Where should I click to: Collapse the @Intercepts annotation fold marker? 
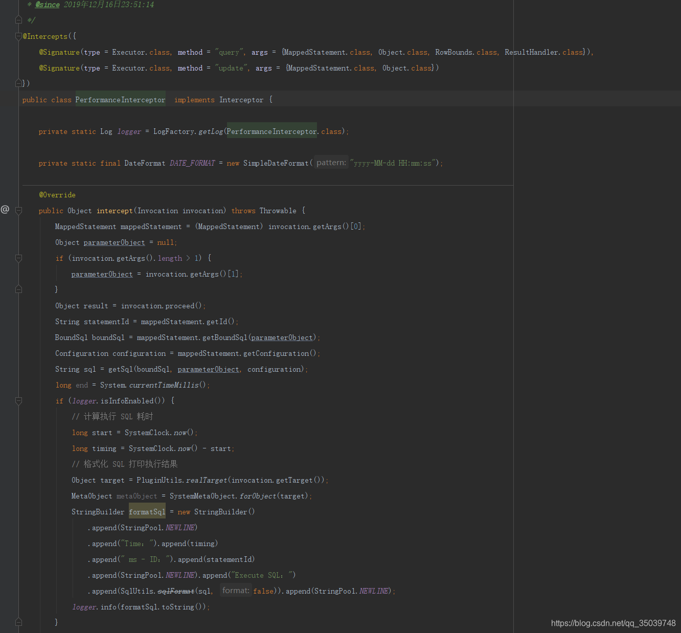18,36
